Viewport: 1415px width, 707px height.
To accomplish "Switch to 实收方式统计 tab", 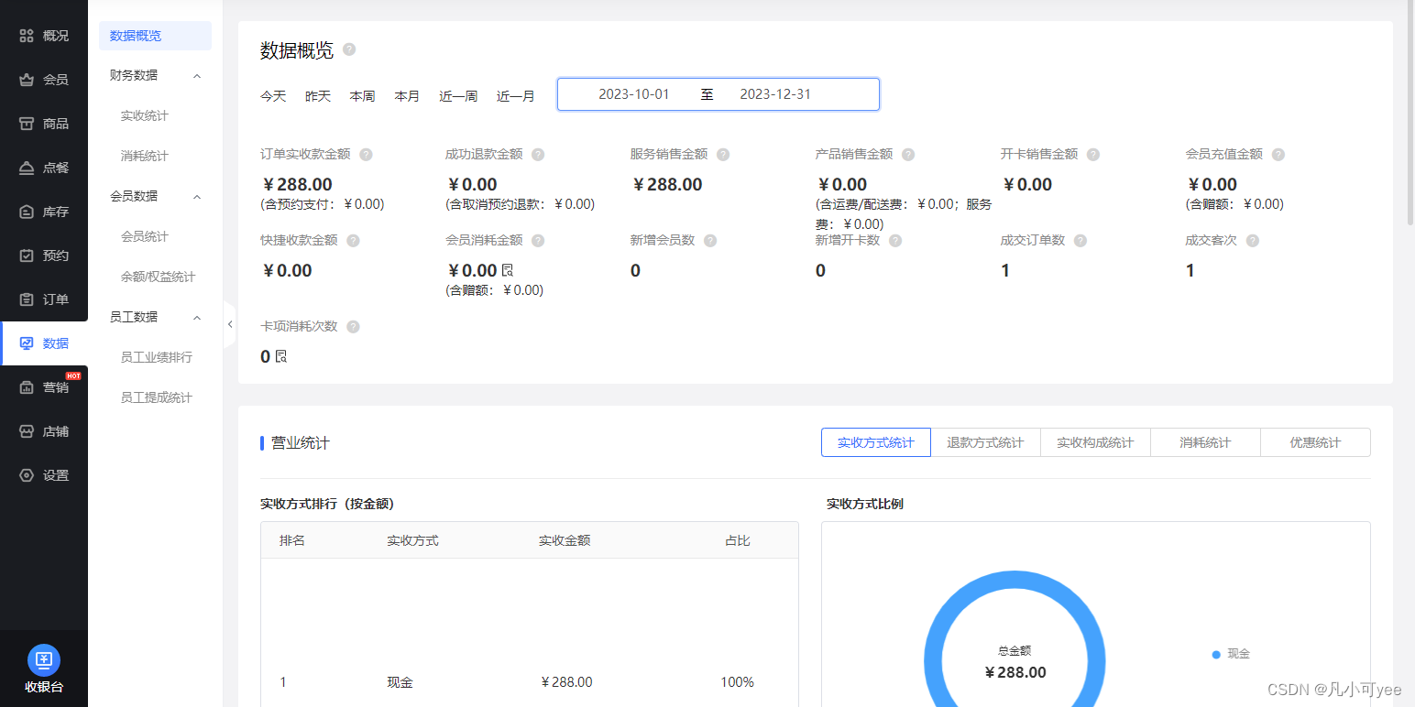I will [x=876, y=442].
